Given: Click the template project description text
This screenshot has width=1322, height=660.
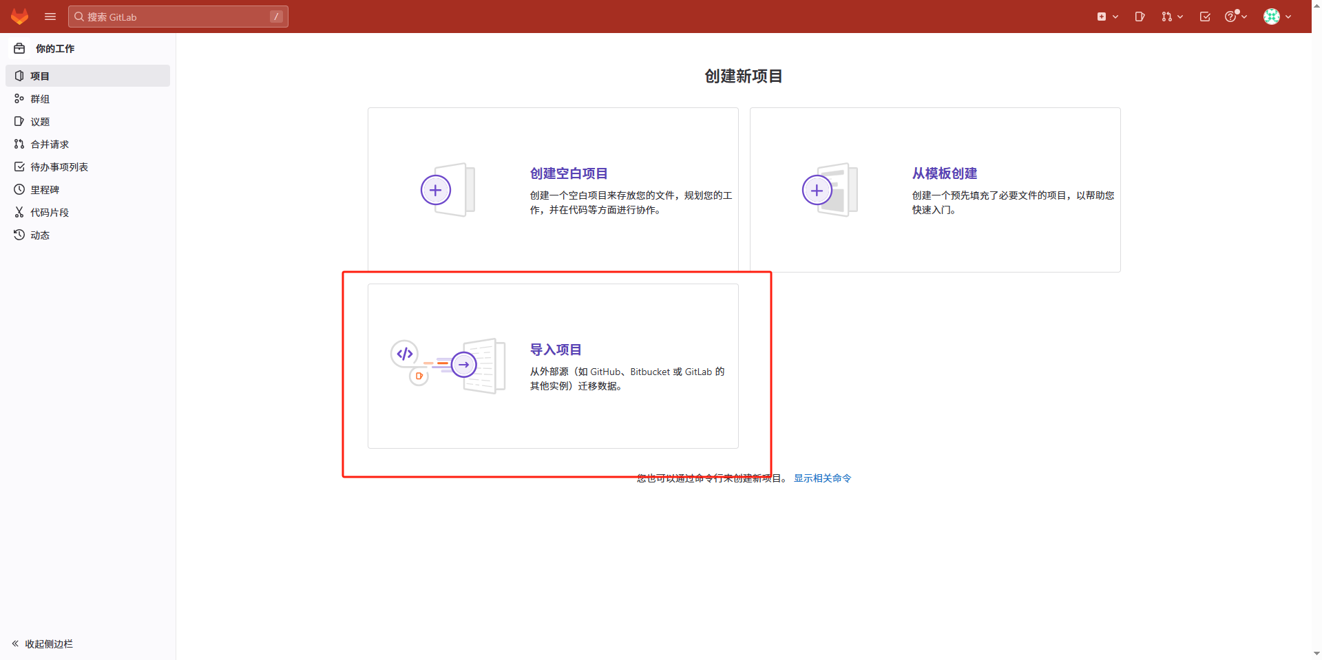Looking at the screenshot, I should point(1013,202).
